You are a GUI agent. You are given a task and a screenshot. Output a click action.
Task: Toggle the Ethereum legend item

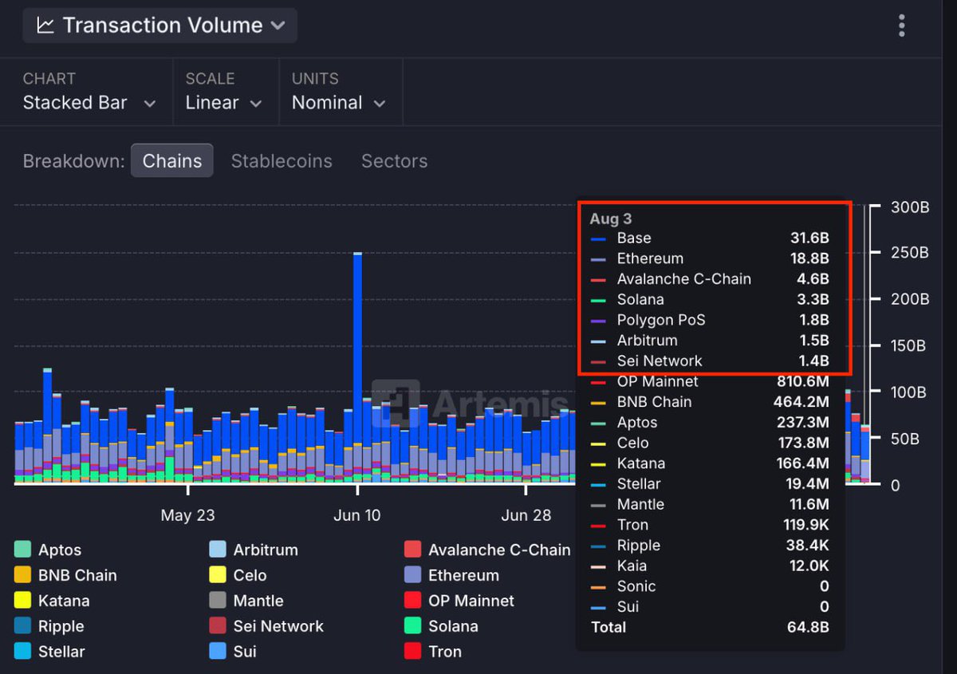pos(451,575)
